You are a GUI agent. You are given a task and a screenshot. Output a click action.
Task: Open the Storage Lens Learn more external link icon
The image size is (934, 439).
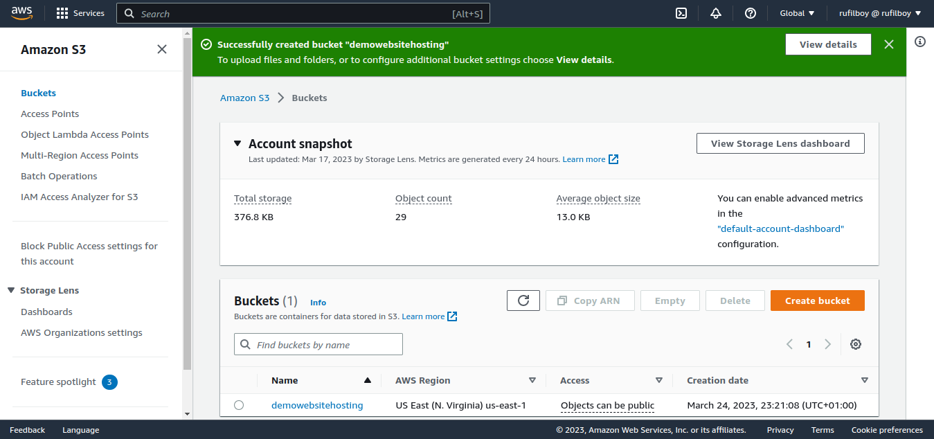tap(613, 159)
